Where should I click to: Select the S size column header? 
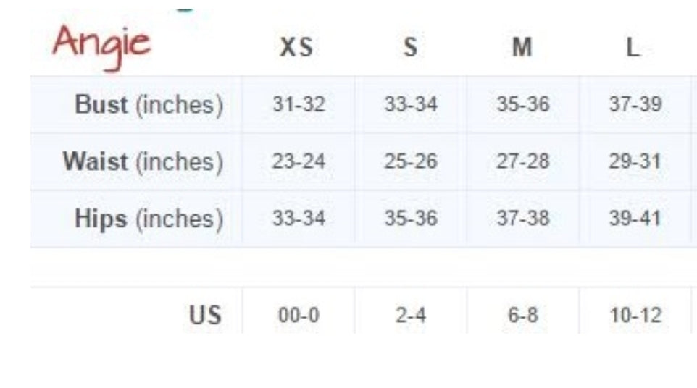pos(410,48)
